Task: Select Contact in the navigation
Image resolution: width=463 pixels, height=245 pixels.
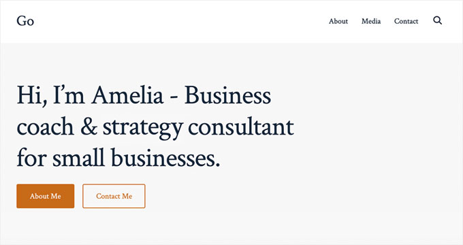Action: coord(406,21)
